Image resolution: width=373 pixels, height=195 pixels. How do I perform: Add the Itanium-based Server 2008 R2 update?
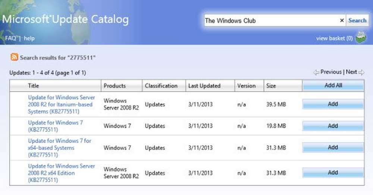(333, 104)
